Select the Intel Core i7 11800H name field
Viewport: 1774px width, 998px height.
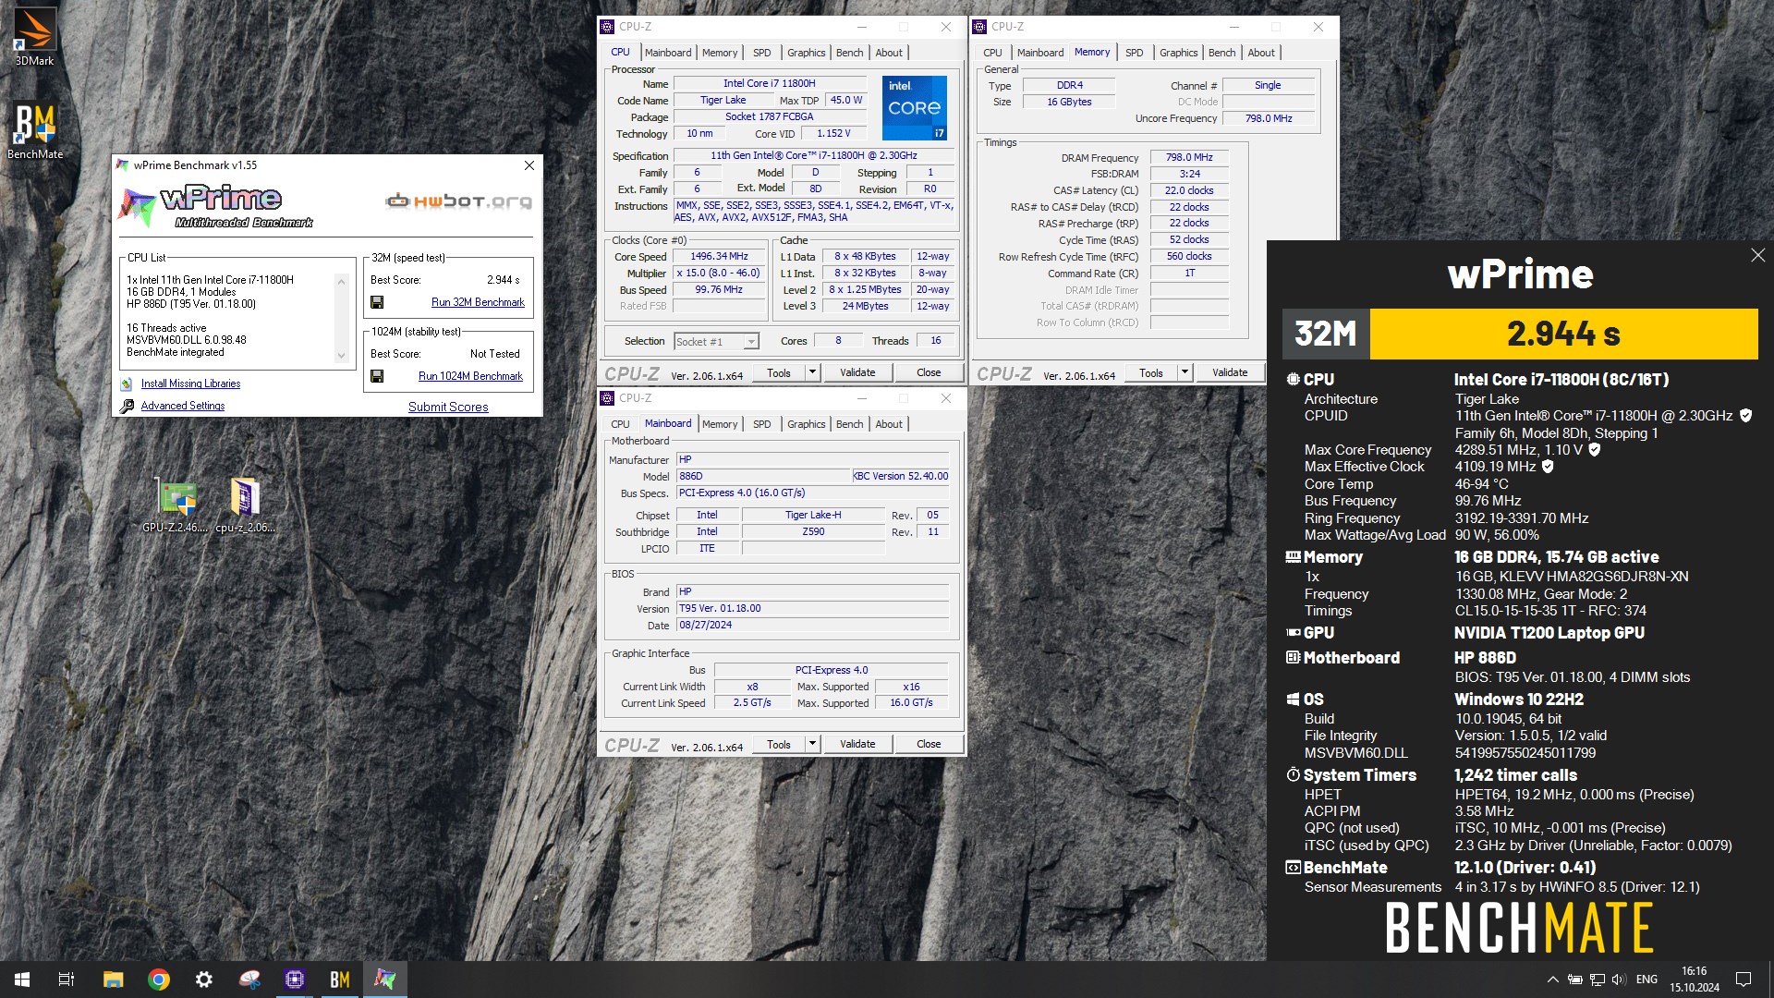[769, 83]
